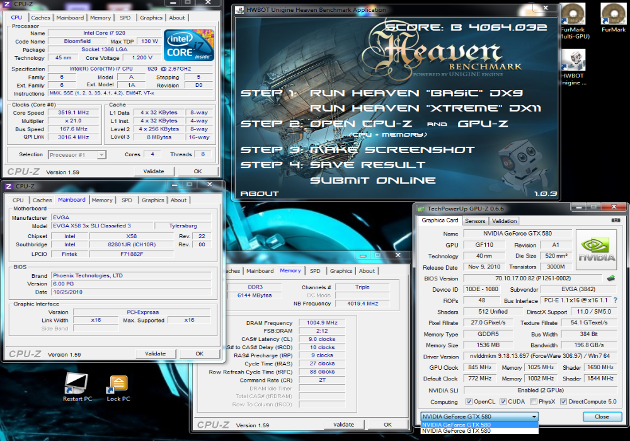Image resolution: width=630 pixels, height=441 pixels.
Task: Click Open CPU-Z in Heaven app
Action: click(x=360, y=123)
